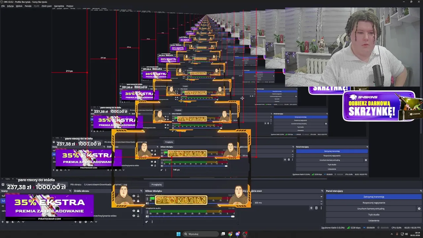Click the Windows taskbar search box
The image size is (423, 238).
200,234
